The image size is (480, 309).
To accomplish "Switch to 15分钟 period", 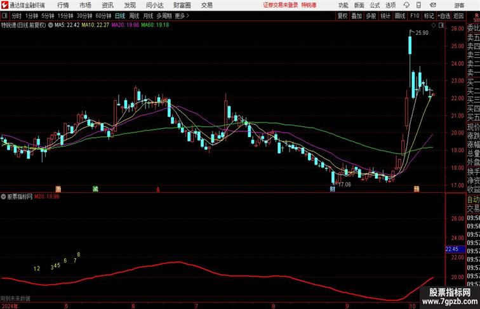I will click(65, 16).
